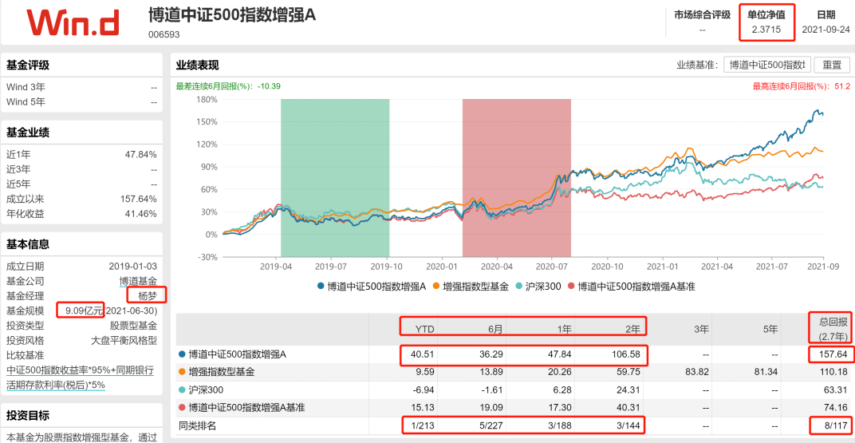The width and height of the screenshot is (855, 443).
Task: Click 成立以来 return 157.64%
Action: click(x=139, y=199)
